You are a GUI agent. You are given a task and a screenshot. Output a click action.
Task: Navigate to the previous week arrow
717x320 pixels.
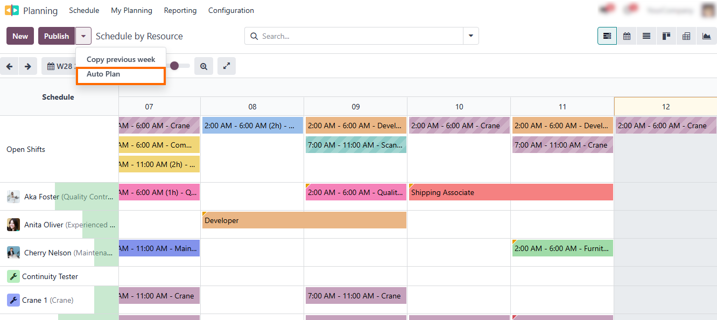click(x=9, y=66)
